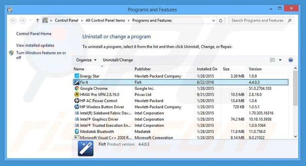The width and height of the screenshot is (306, 166).
Task: Click the vertical scrollbar thumb
Action: coord(295,88)
